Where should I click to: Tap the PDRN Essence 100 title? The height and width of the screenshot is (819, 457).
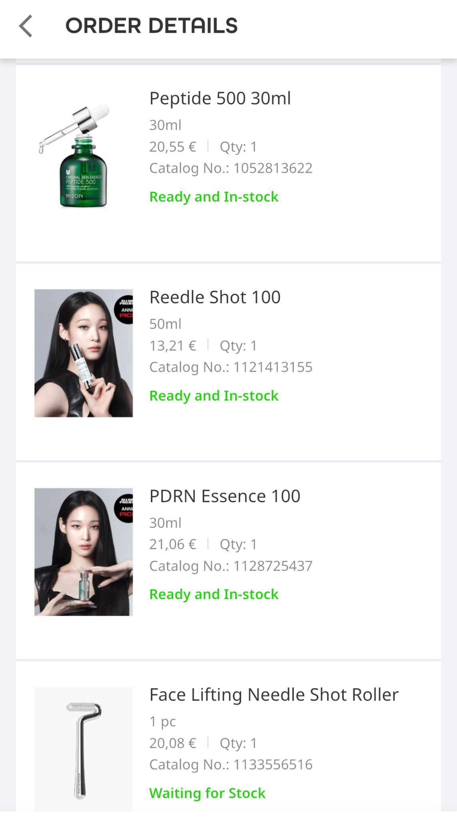tap(224, 496)
